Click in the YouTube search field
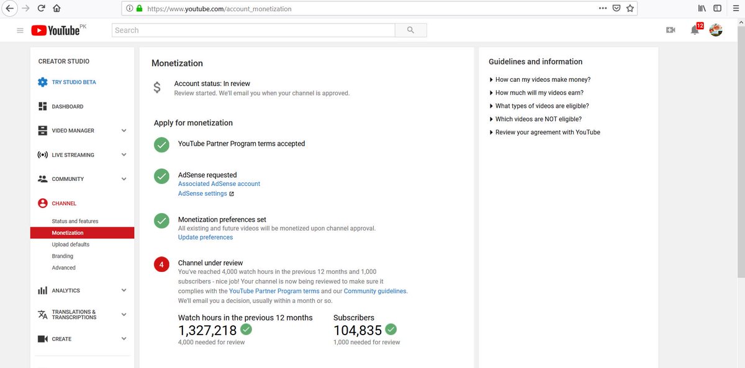 pos(253,30)
